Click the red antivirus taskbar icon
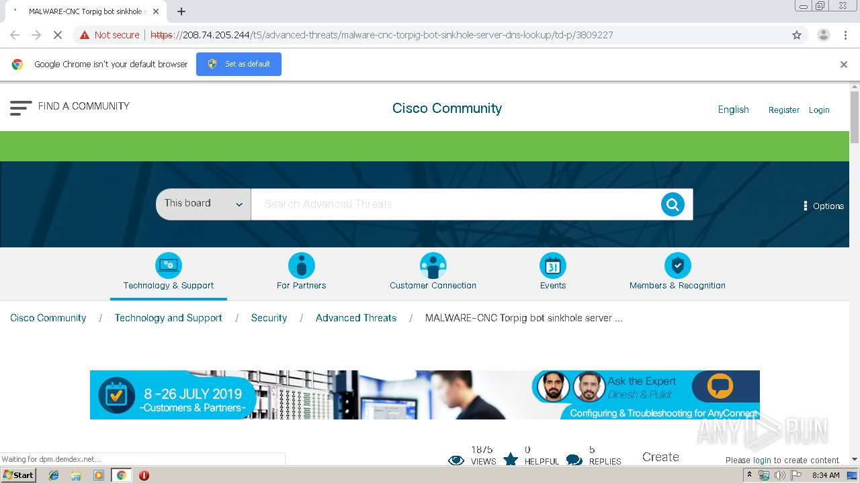 (144, 475)
